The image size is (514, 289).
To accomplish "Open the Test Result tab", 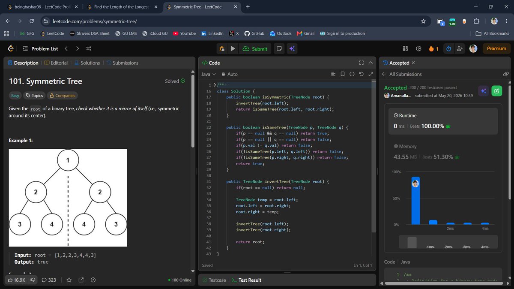I will tap(246, 280).
